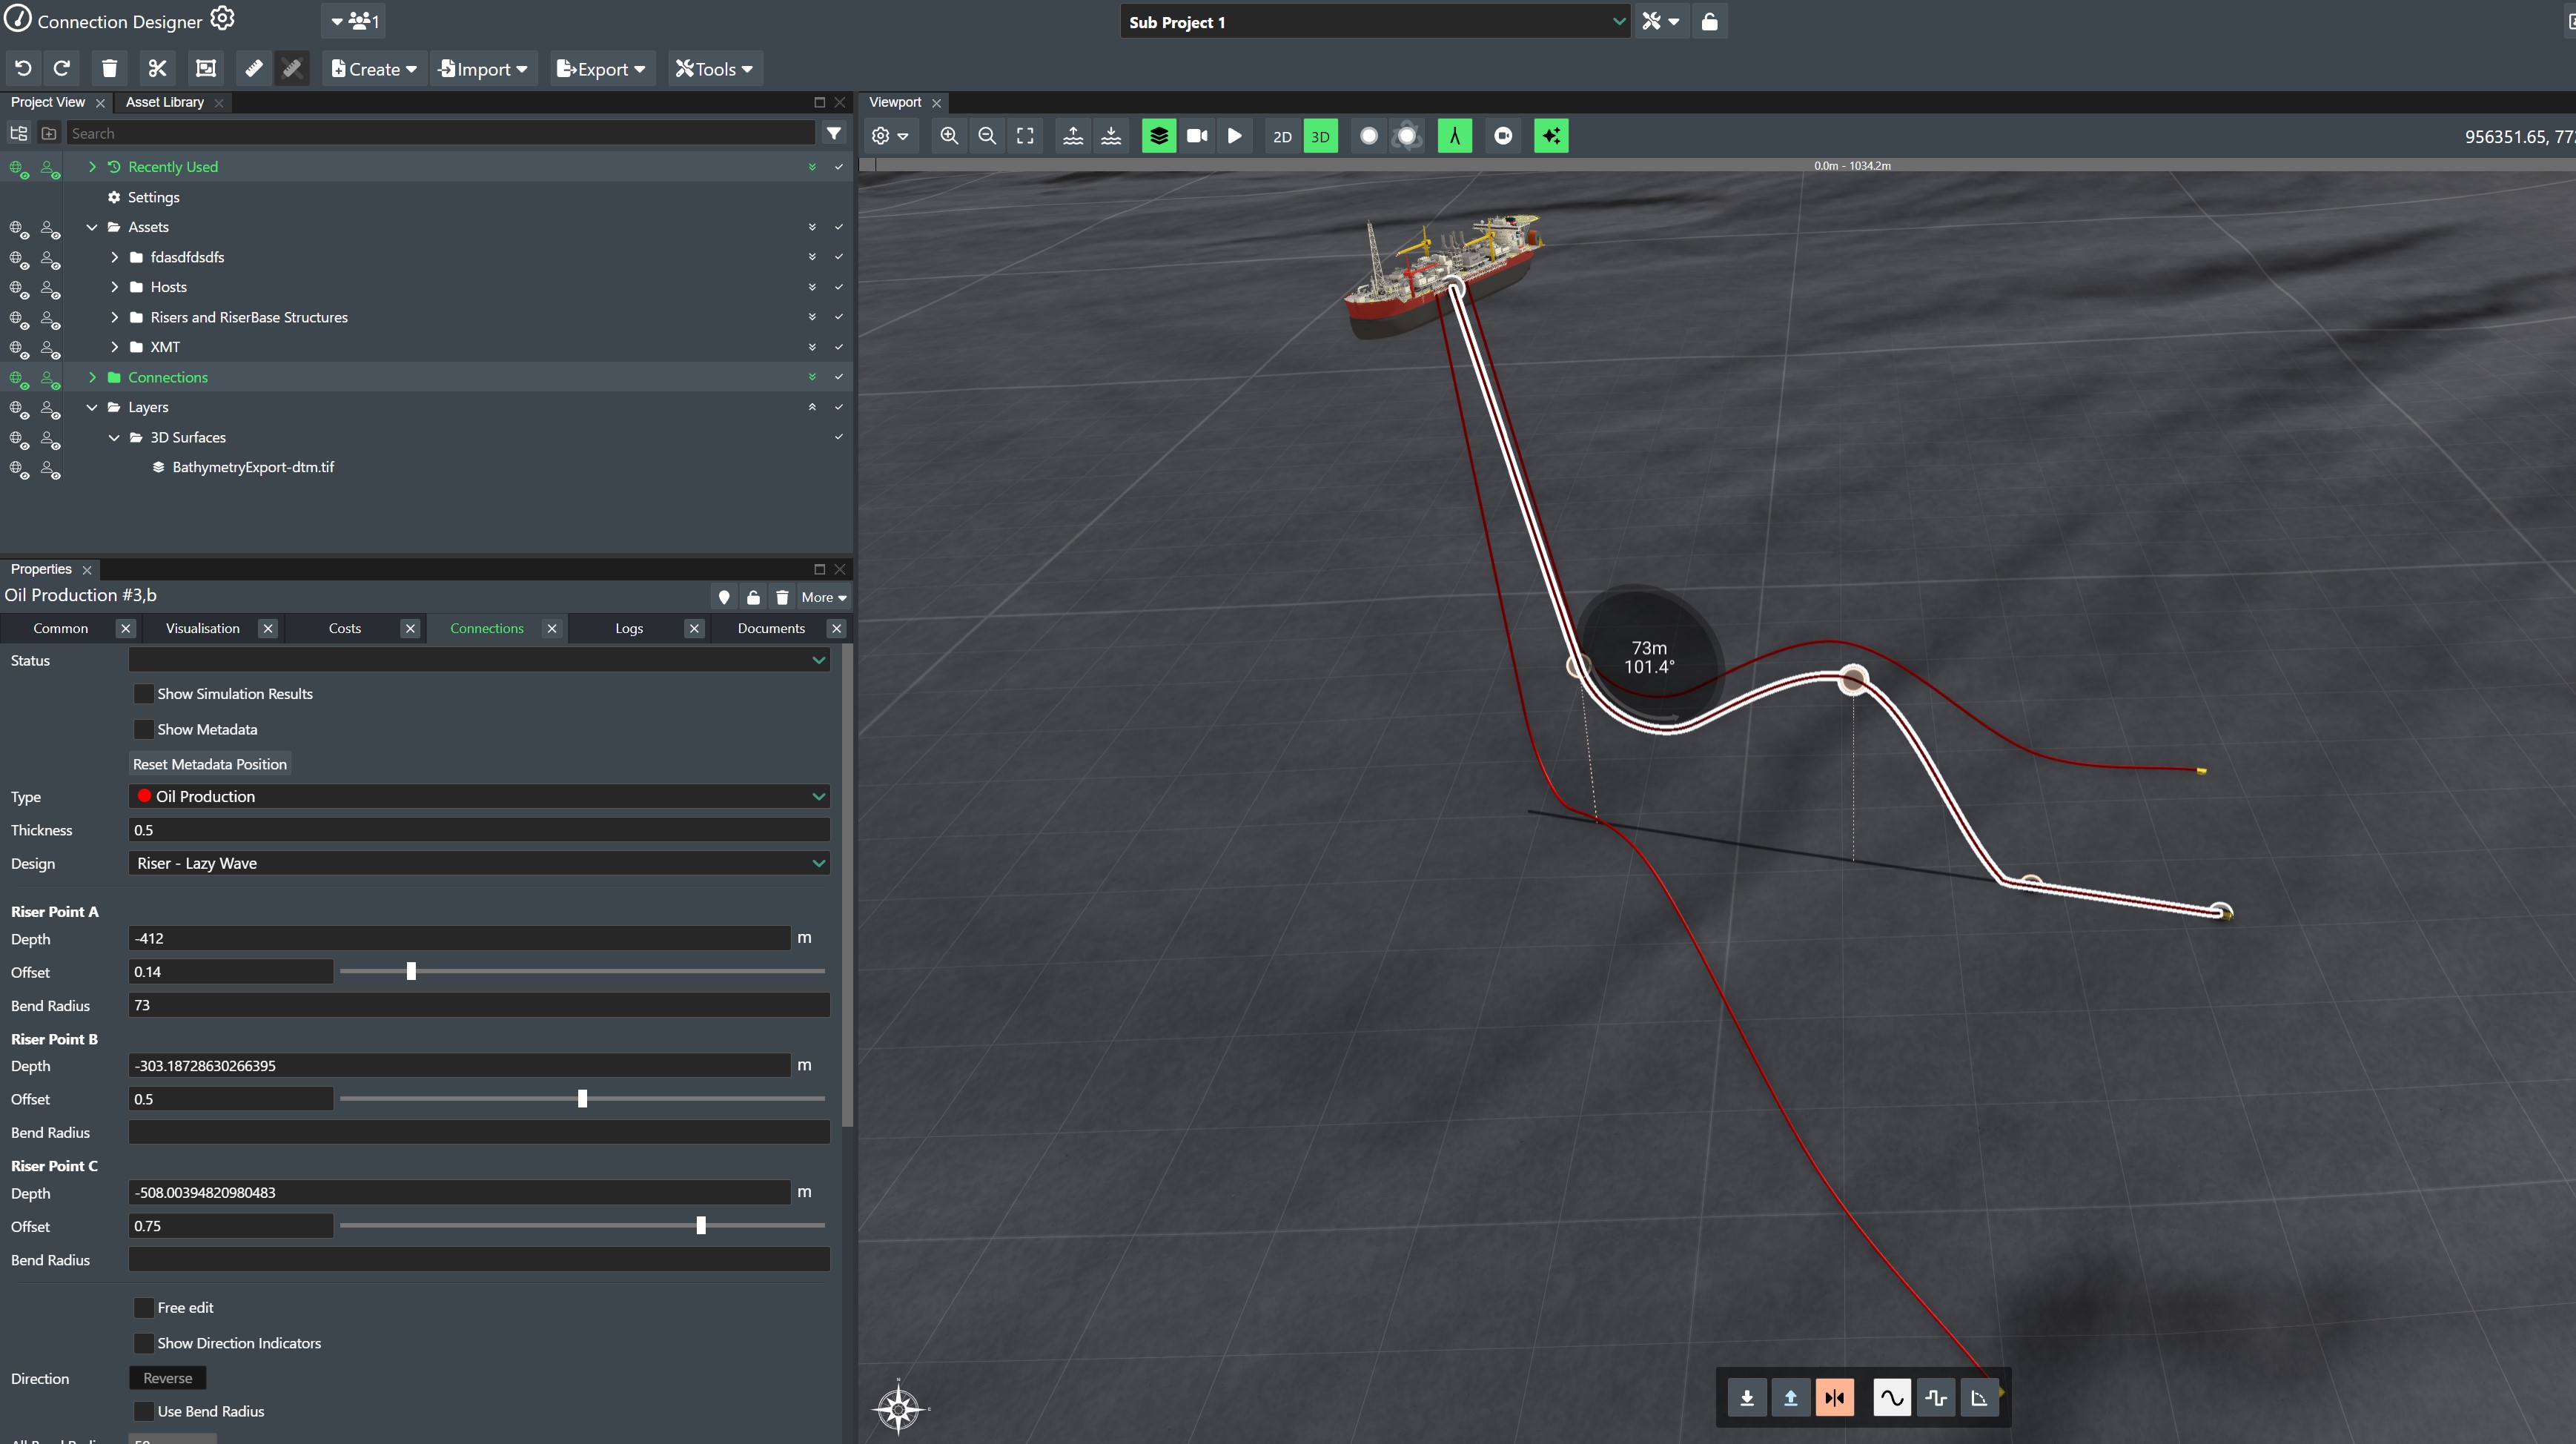Click the padlock icon beside Sub Project

(1709, 21)
